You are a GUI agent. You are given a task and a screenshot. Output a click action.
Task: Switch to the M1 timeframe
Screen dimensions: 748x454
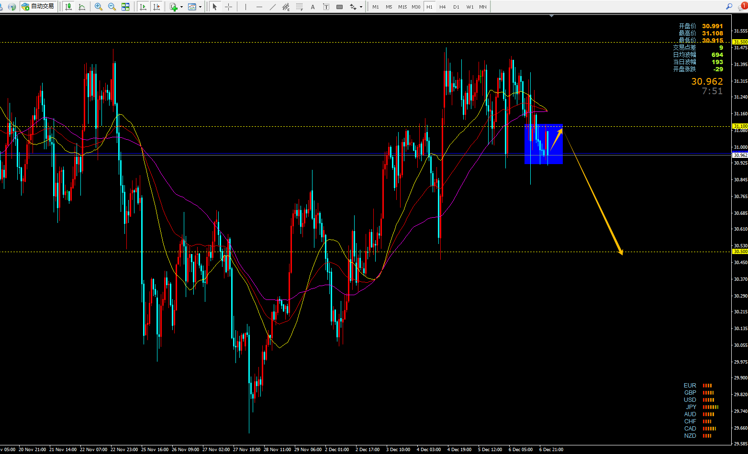(x=376, y=7)
